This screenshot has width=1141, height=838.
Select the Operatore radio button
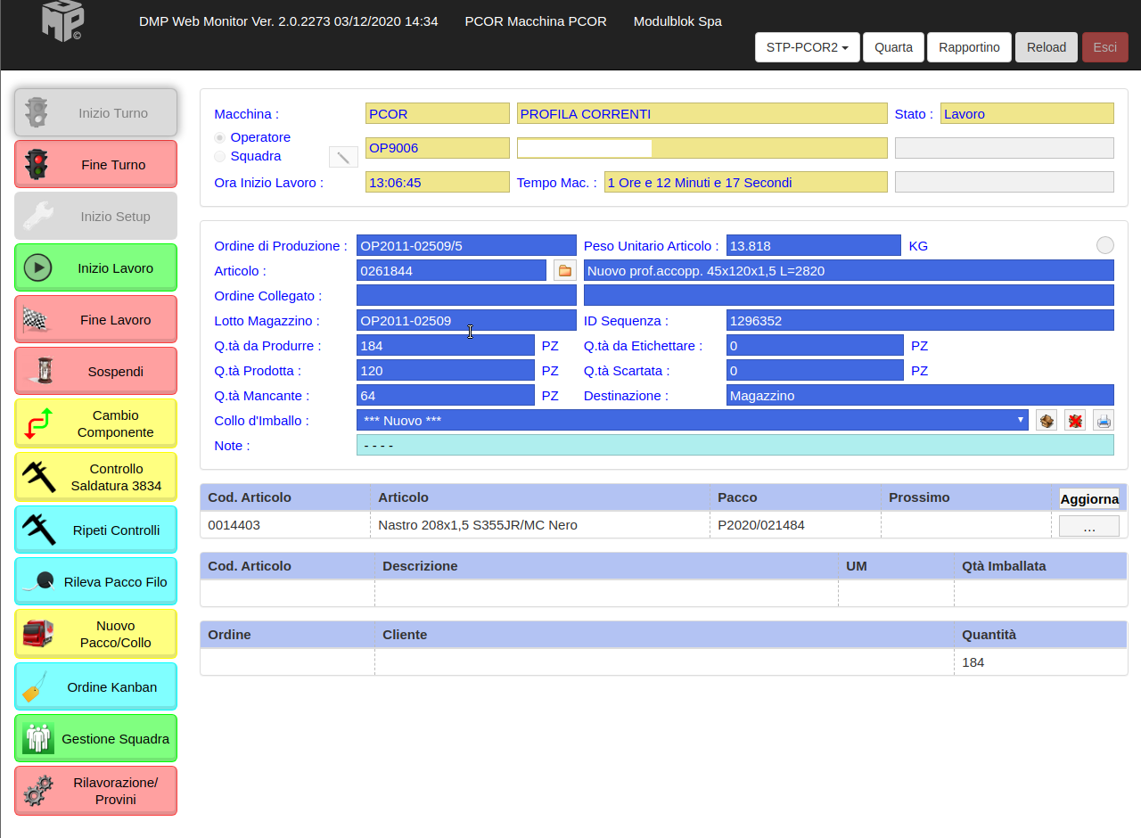click(220, 138)
